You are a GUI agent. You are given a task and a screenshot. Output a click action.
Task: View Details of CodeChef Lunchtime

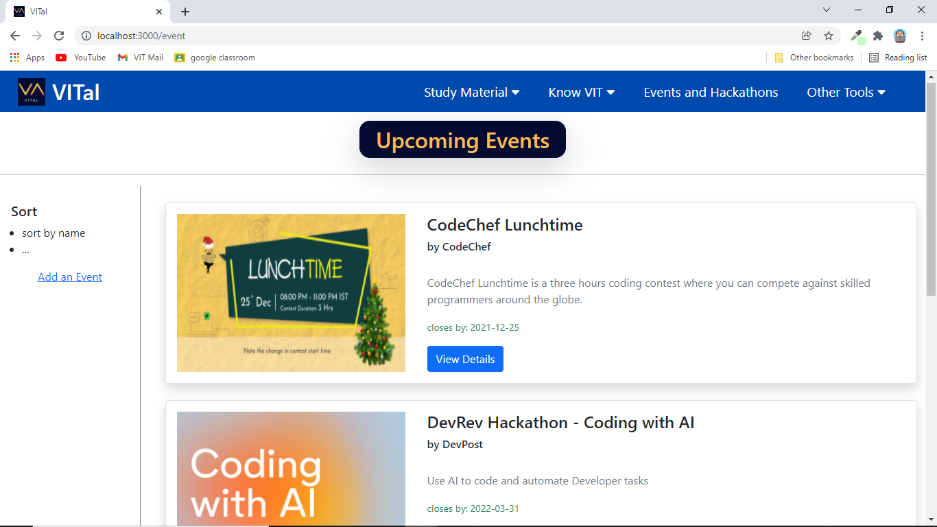(x=465, y=359)
